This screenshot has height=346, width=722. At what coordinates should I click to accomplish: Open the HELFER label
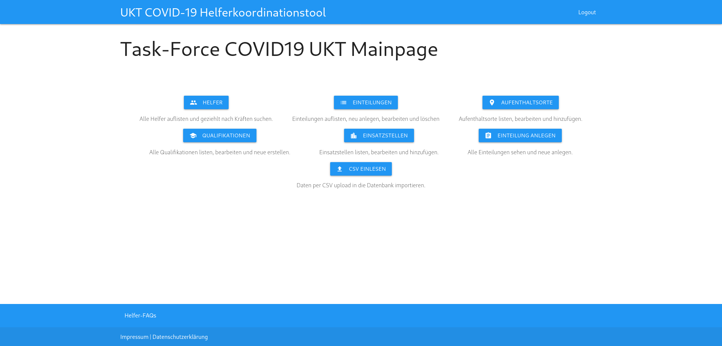[x=212, y=102]
